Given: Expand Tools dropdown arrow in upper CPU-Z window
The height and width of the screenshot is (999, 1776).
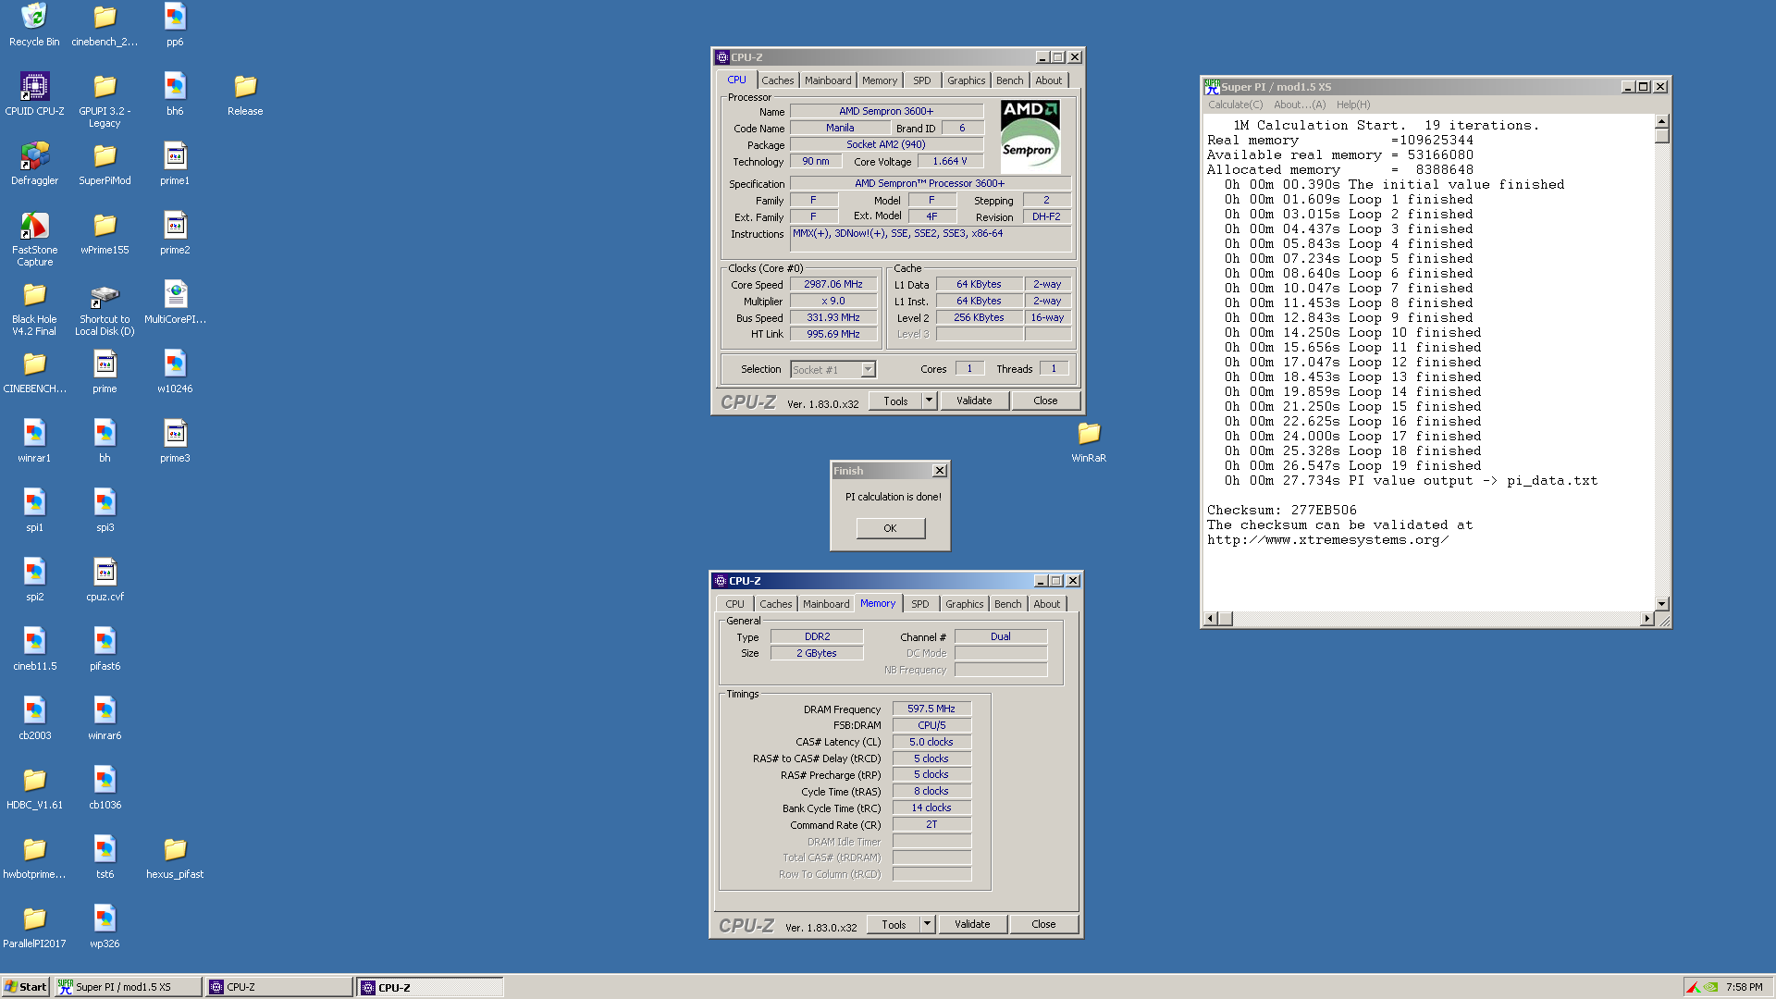Looking at the screenshot, I should point(929,401).
